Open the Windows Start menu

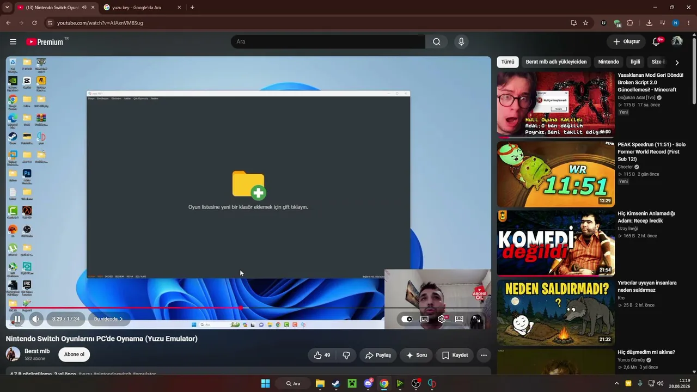[265, 383]
